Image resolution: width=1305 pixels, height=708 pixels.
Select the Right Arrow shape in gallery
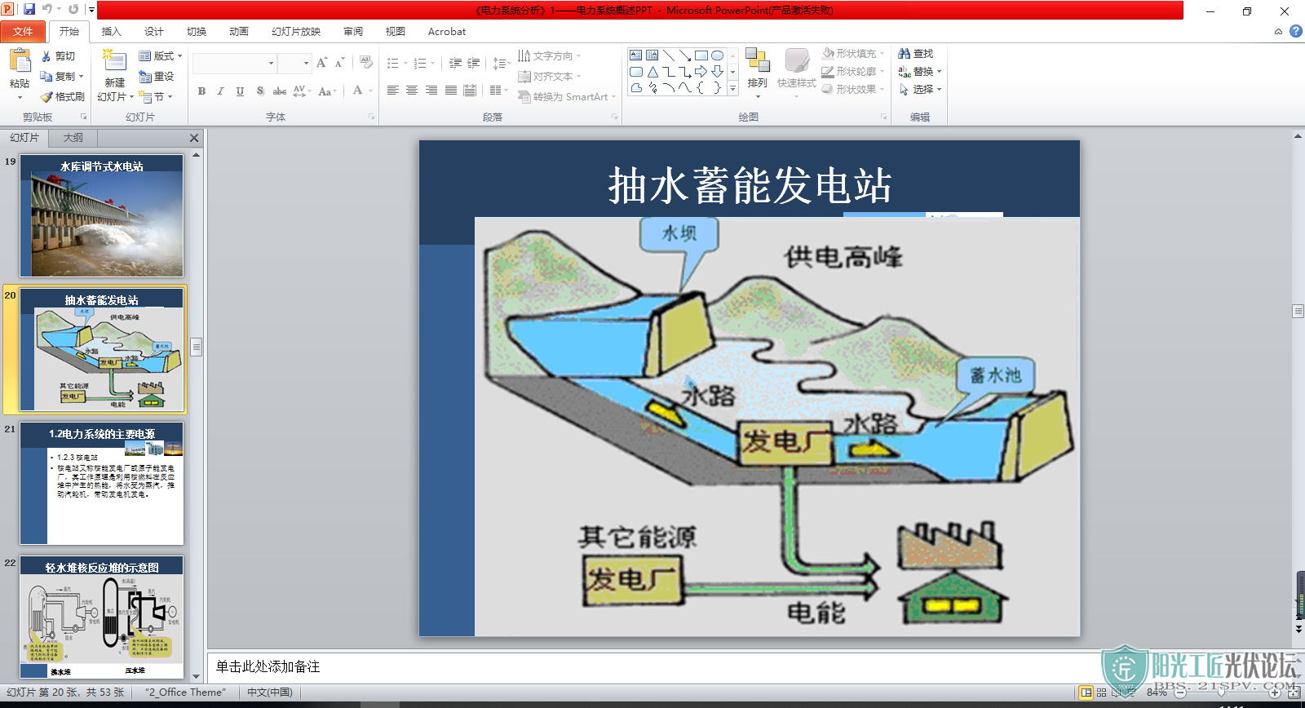(701, 72)
